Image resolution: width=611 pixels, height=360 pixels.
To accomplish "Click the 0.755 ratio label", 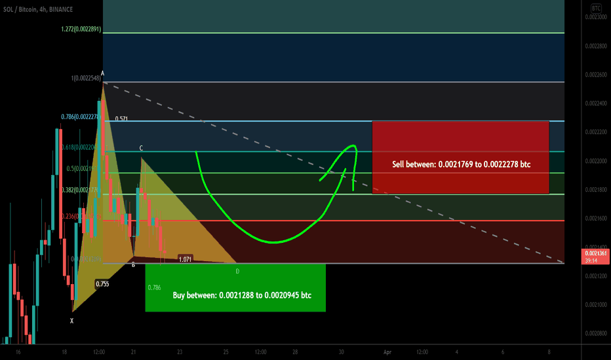I will coord(102,284).
